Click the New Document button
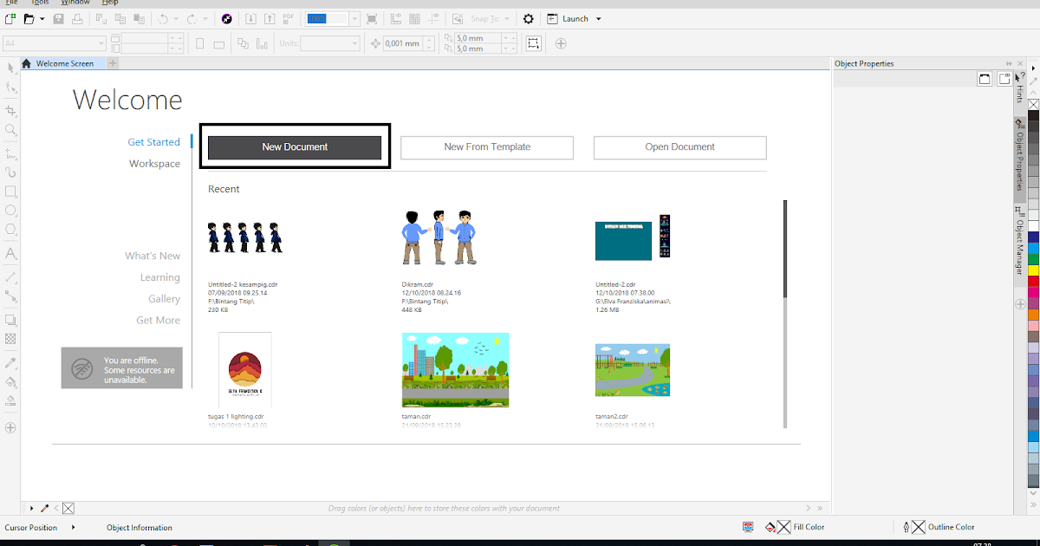The width and height of the screenshot is (1040, 546). point(295,147)
